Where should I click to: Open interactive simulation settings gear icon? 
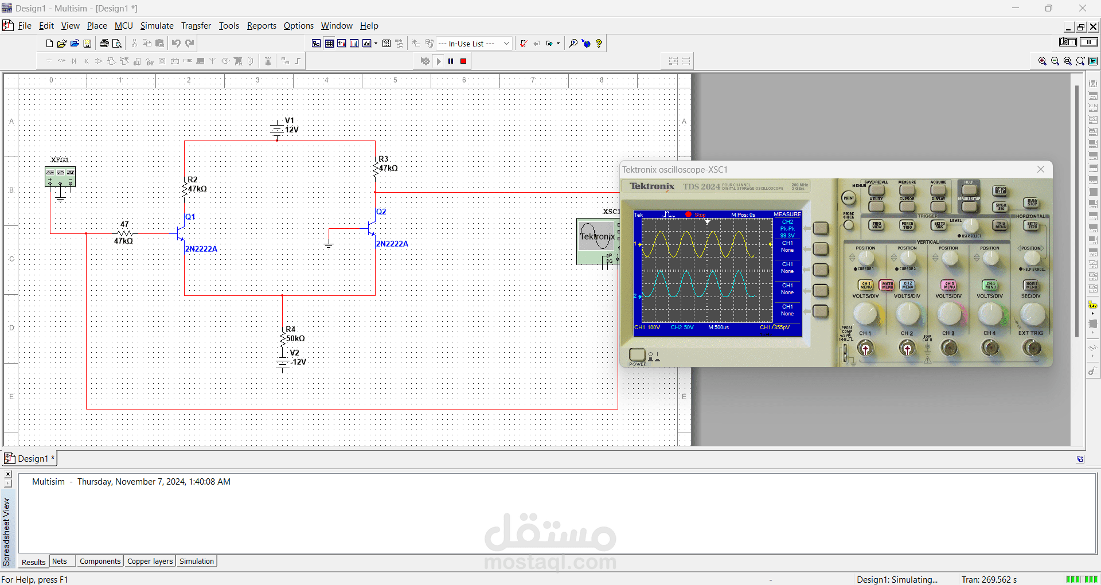[x=425, y=61]
